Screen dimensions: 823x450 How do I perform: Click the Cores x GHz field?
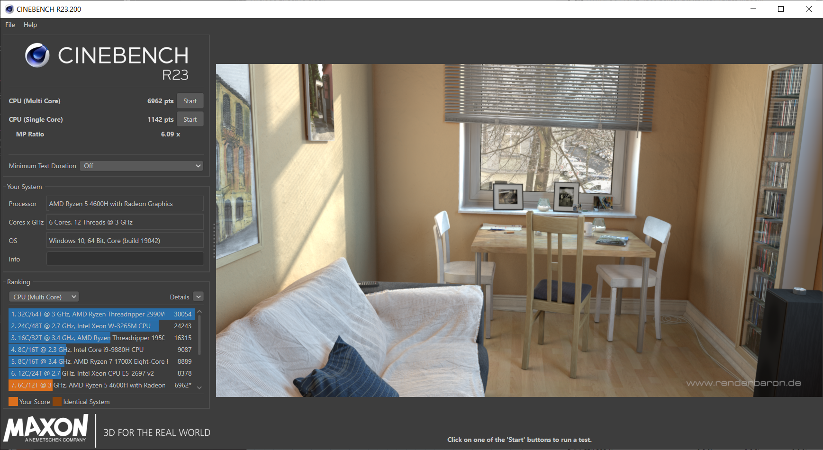[125, 222]
